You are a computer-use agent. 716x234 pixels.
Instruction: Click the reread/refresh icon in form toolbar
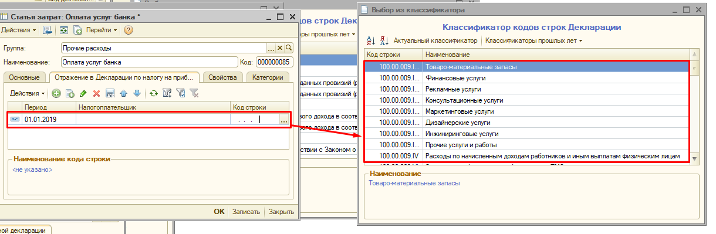[x=65, y=30]
